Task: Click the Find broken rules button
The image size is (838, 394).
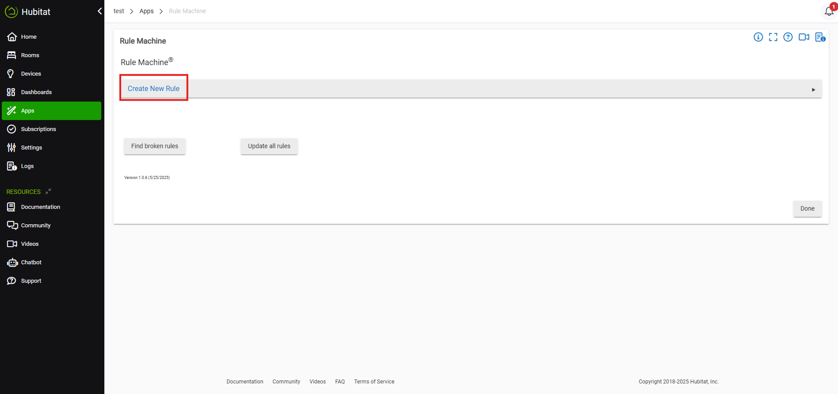Action: click(155, 146)
